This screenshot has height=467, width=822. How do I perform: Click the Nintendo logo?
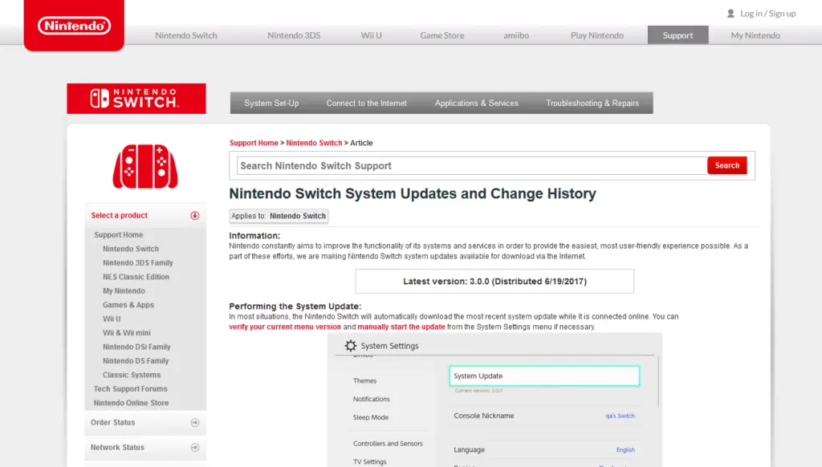[74, 25]
